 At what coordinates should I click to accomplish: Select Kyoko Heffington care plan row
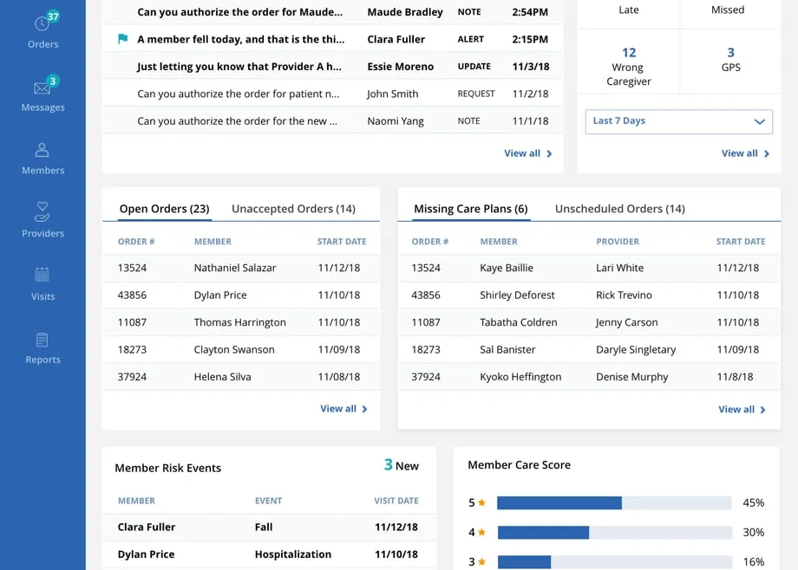589,377
